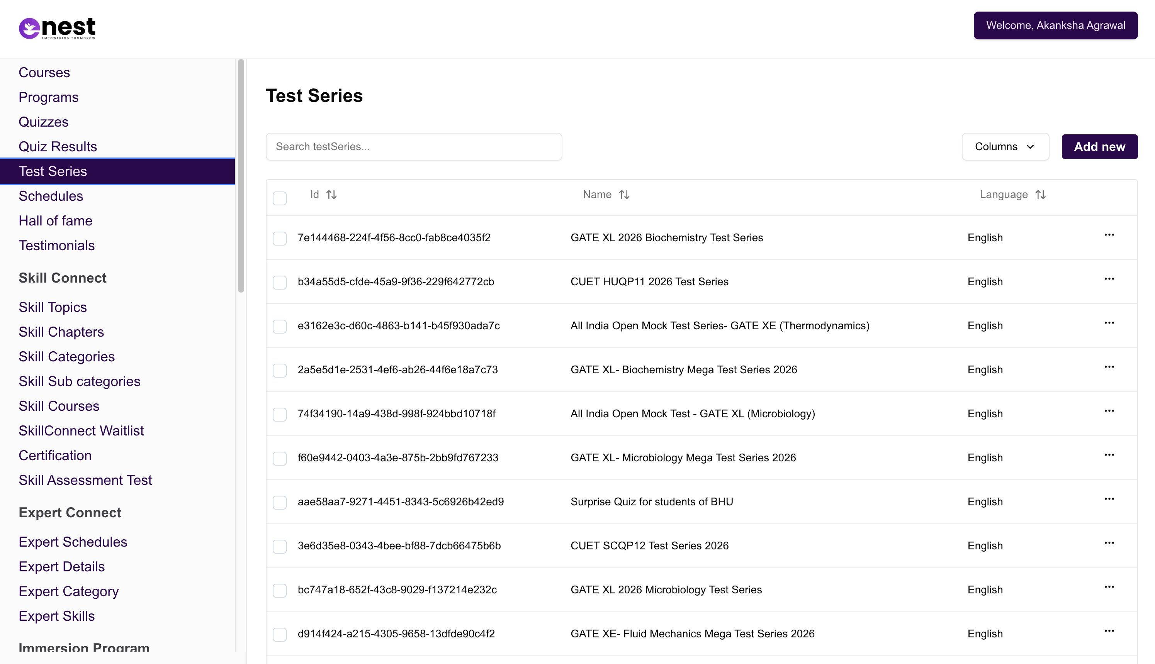Open actions menu for GATE XL- Microbiology Mega Test Series

tap(1109, 455)
